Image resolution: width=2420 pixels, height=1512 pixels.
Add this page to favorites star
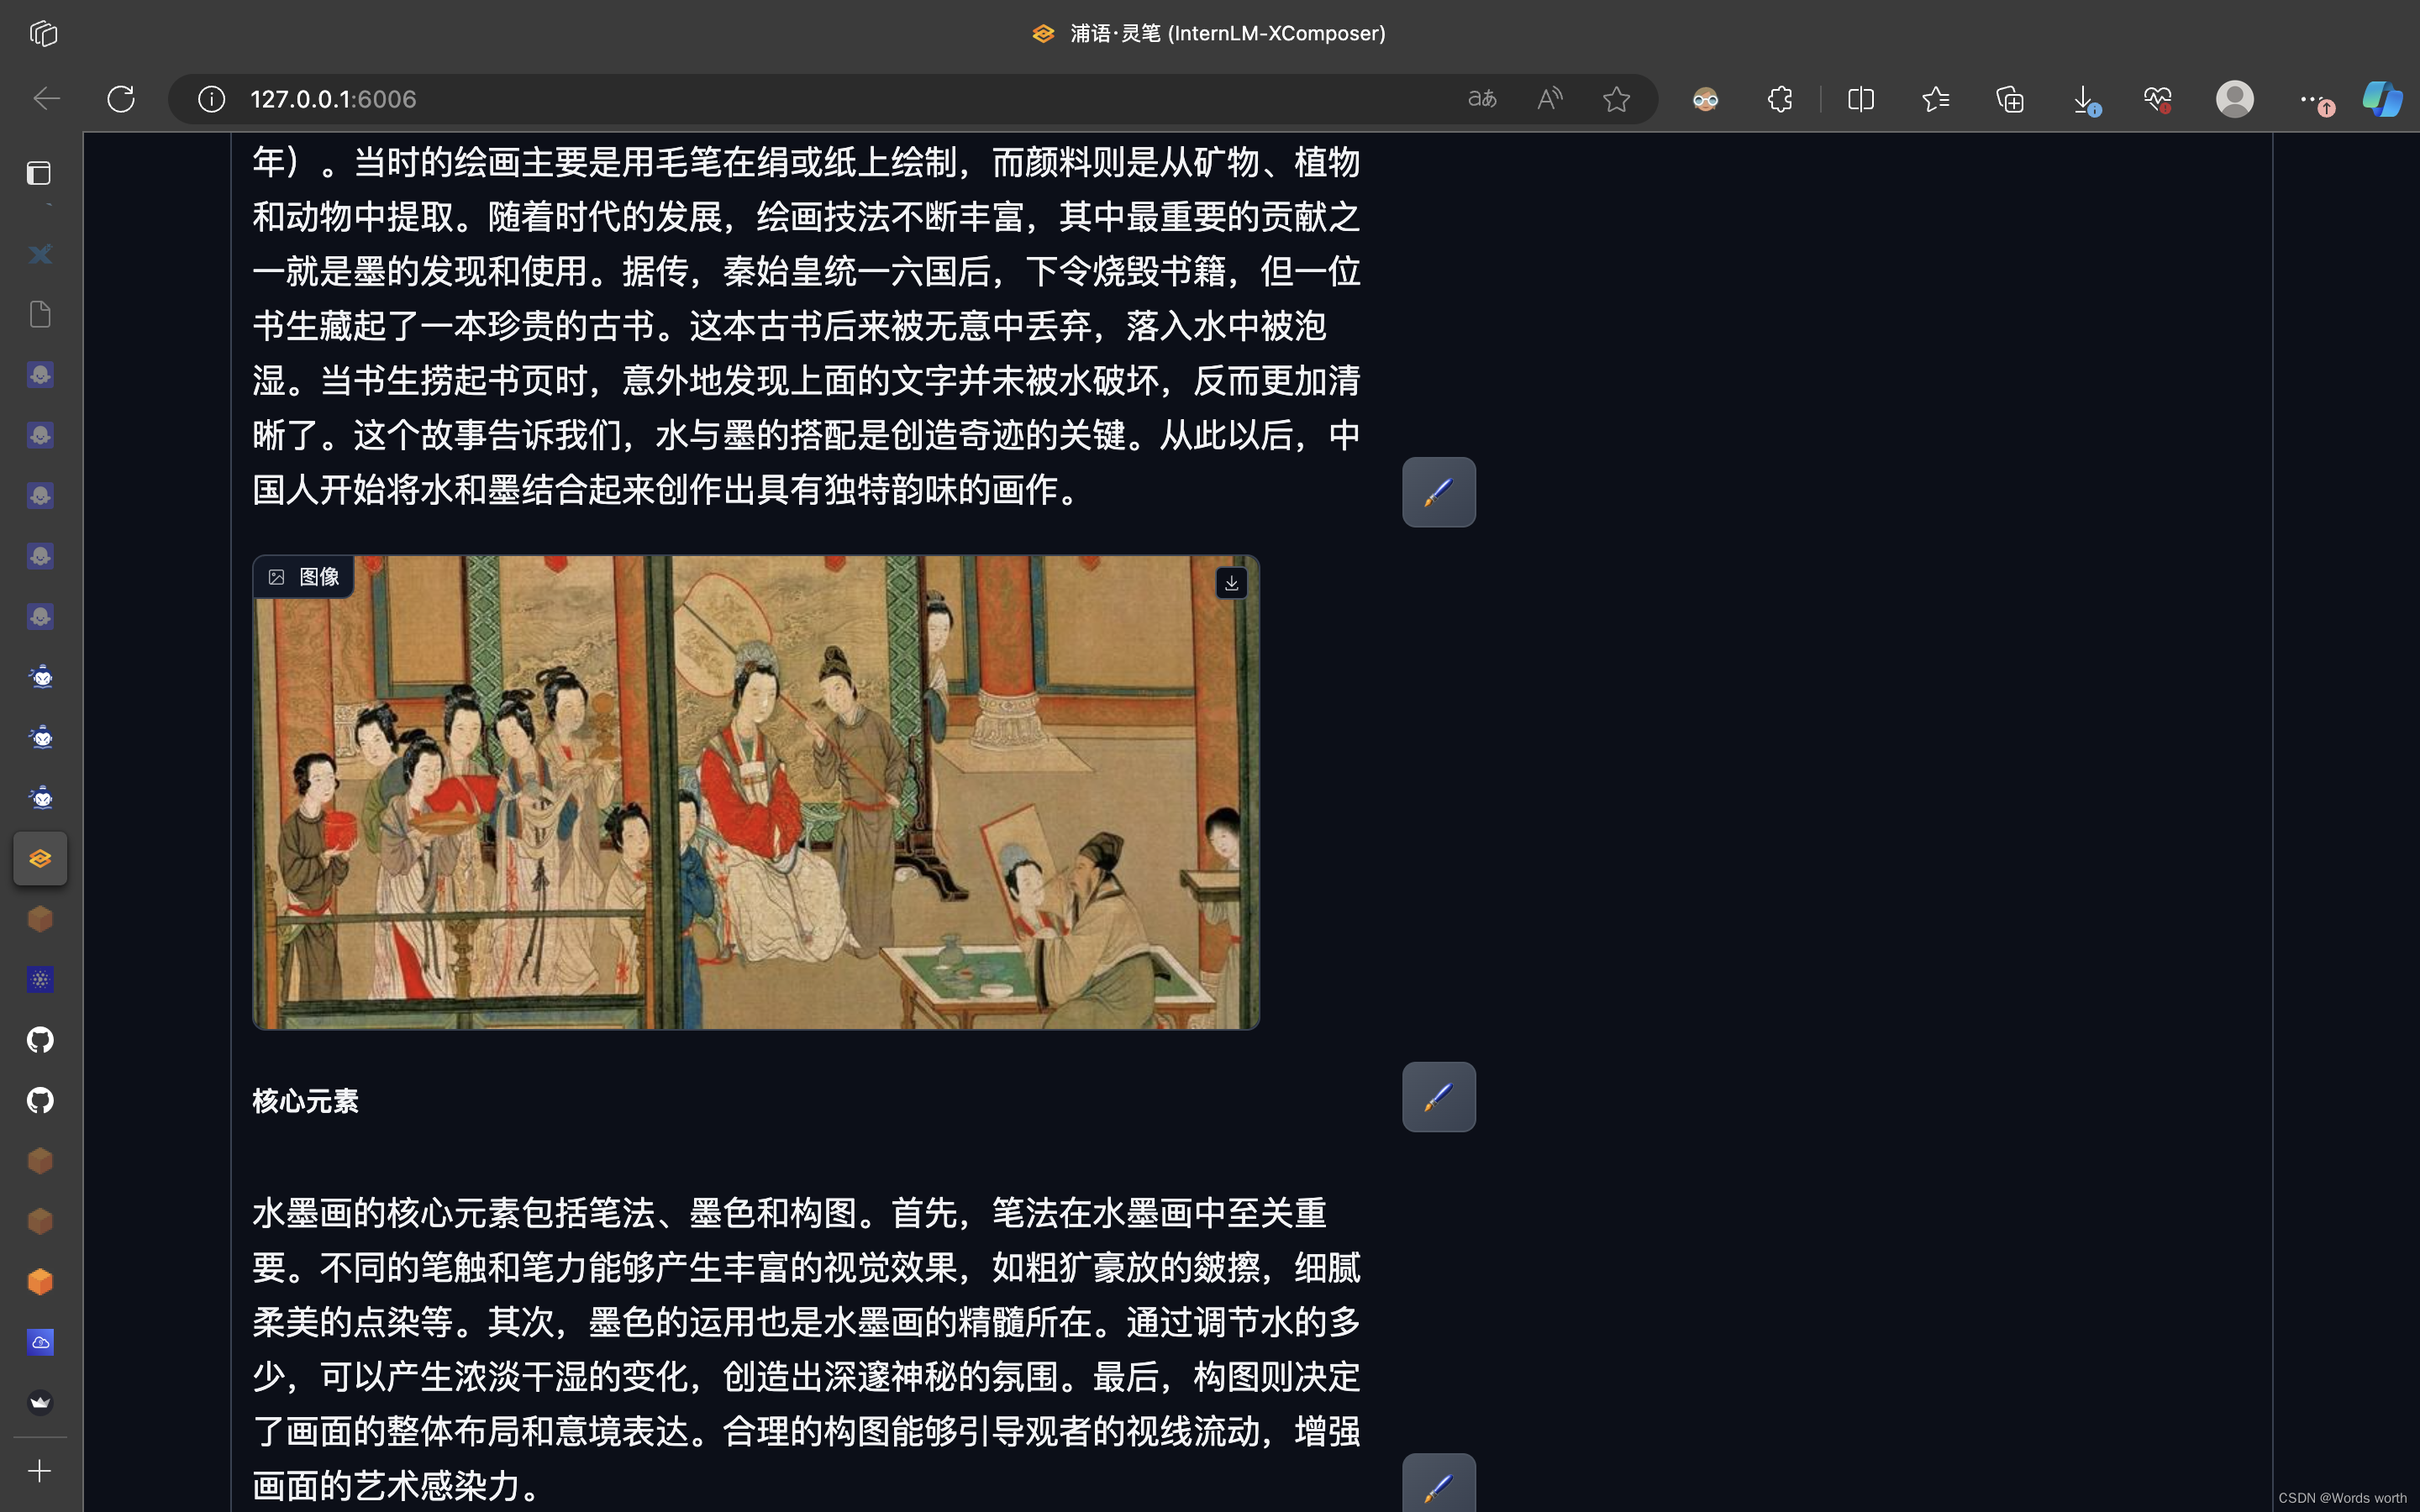point(1616,99)
